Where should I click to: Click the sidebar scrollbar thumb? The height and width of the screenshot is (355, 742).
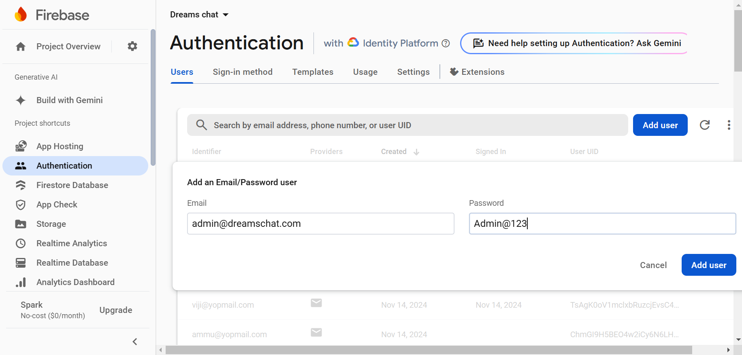click(153, 97)
